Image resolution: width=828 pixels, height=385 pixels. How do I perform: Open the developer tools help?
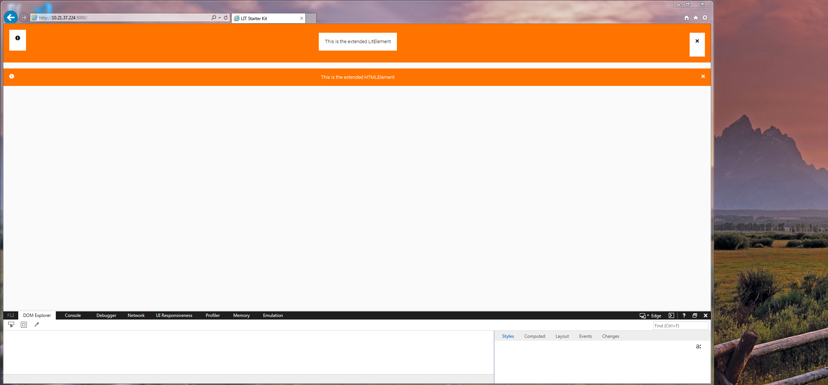(x=684, y=315)
